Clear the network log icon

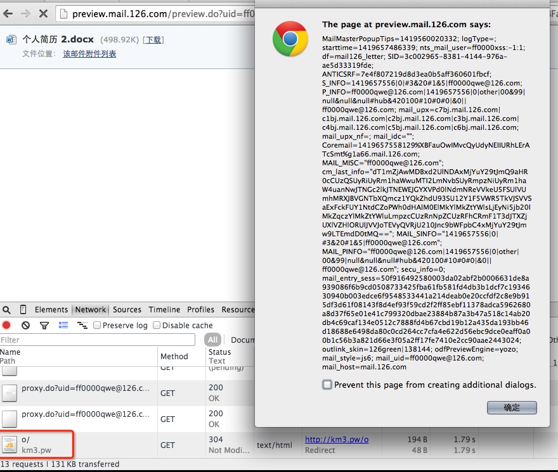25,325
